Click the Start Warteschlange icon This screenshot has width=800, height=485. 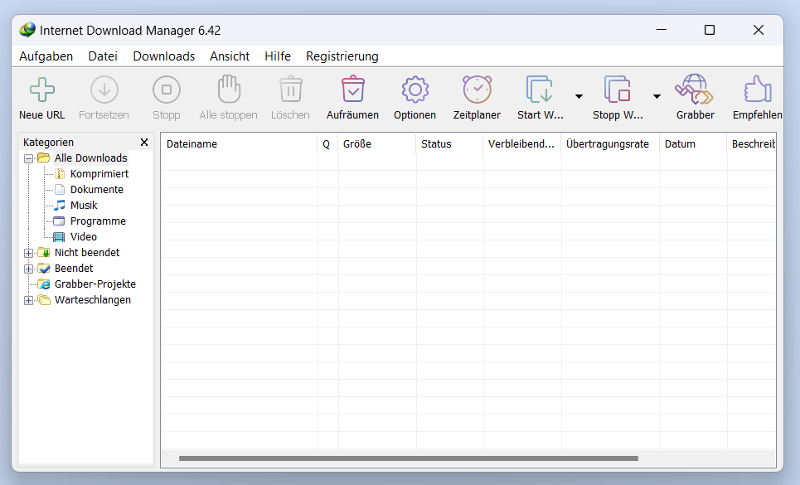(x=540, y=90)
